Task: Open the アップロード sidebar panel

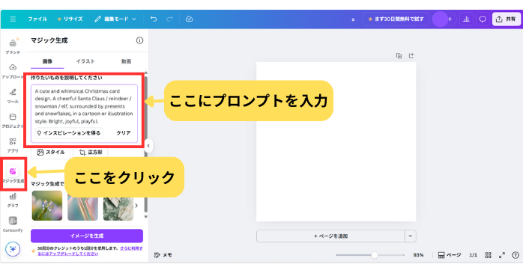Action: tap(13, 71)
